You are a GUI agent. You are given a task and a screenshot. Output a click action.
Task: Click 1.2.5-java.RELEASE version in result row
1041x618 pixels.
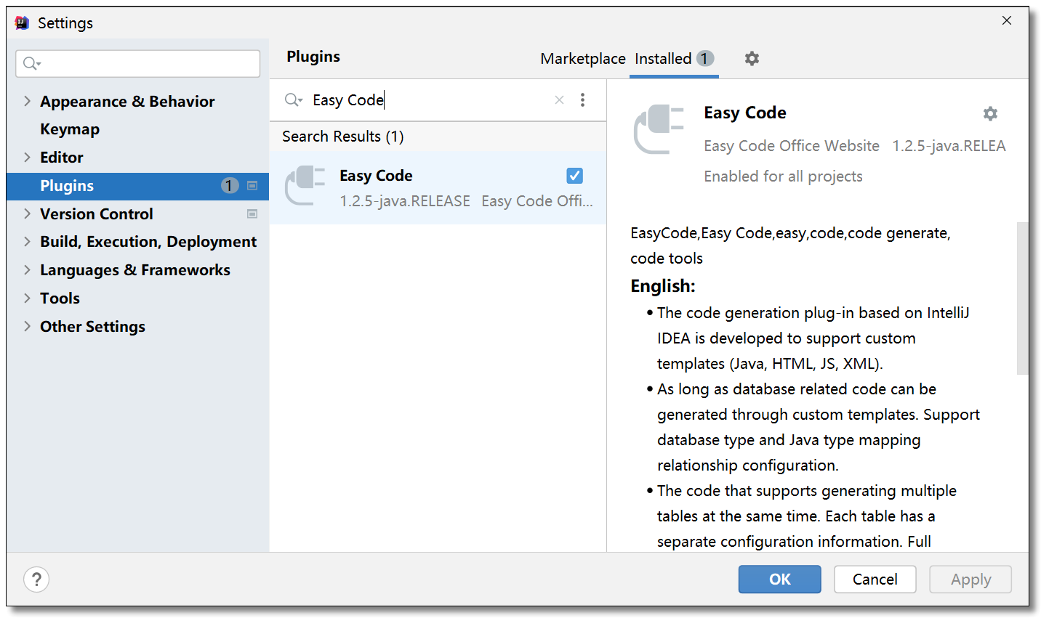(x=405, y=201)
